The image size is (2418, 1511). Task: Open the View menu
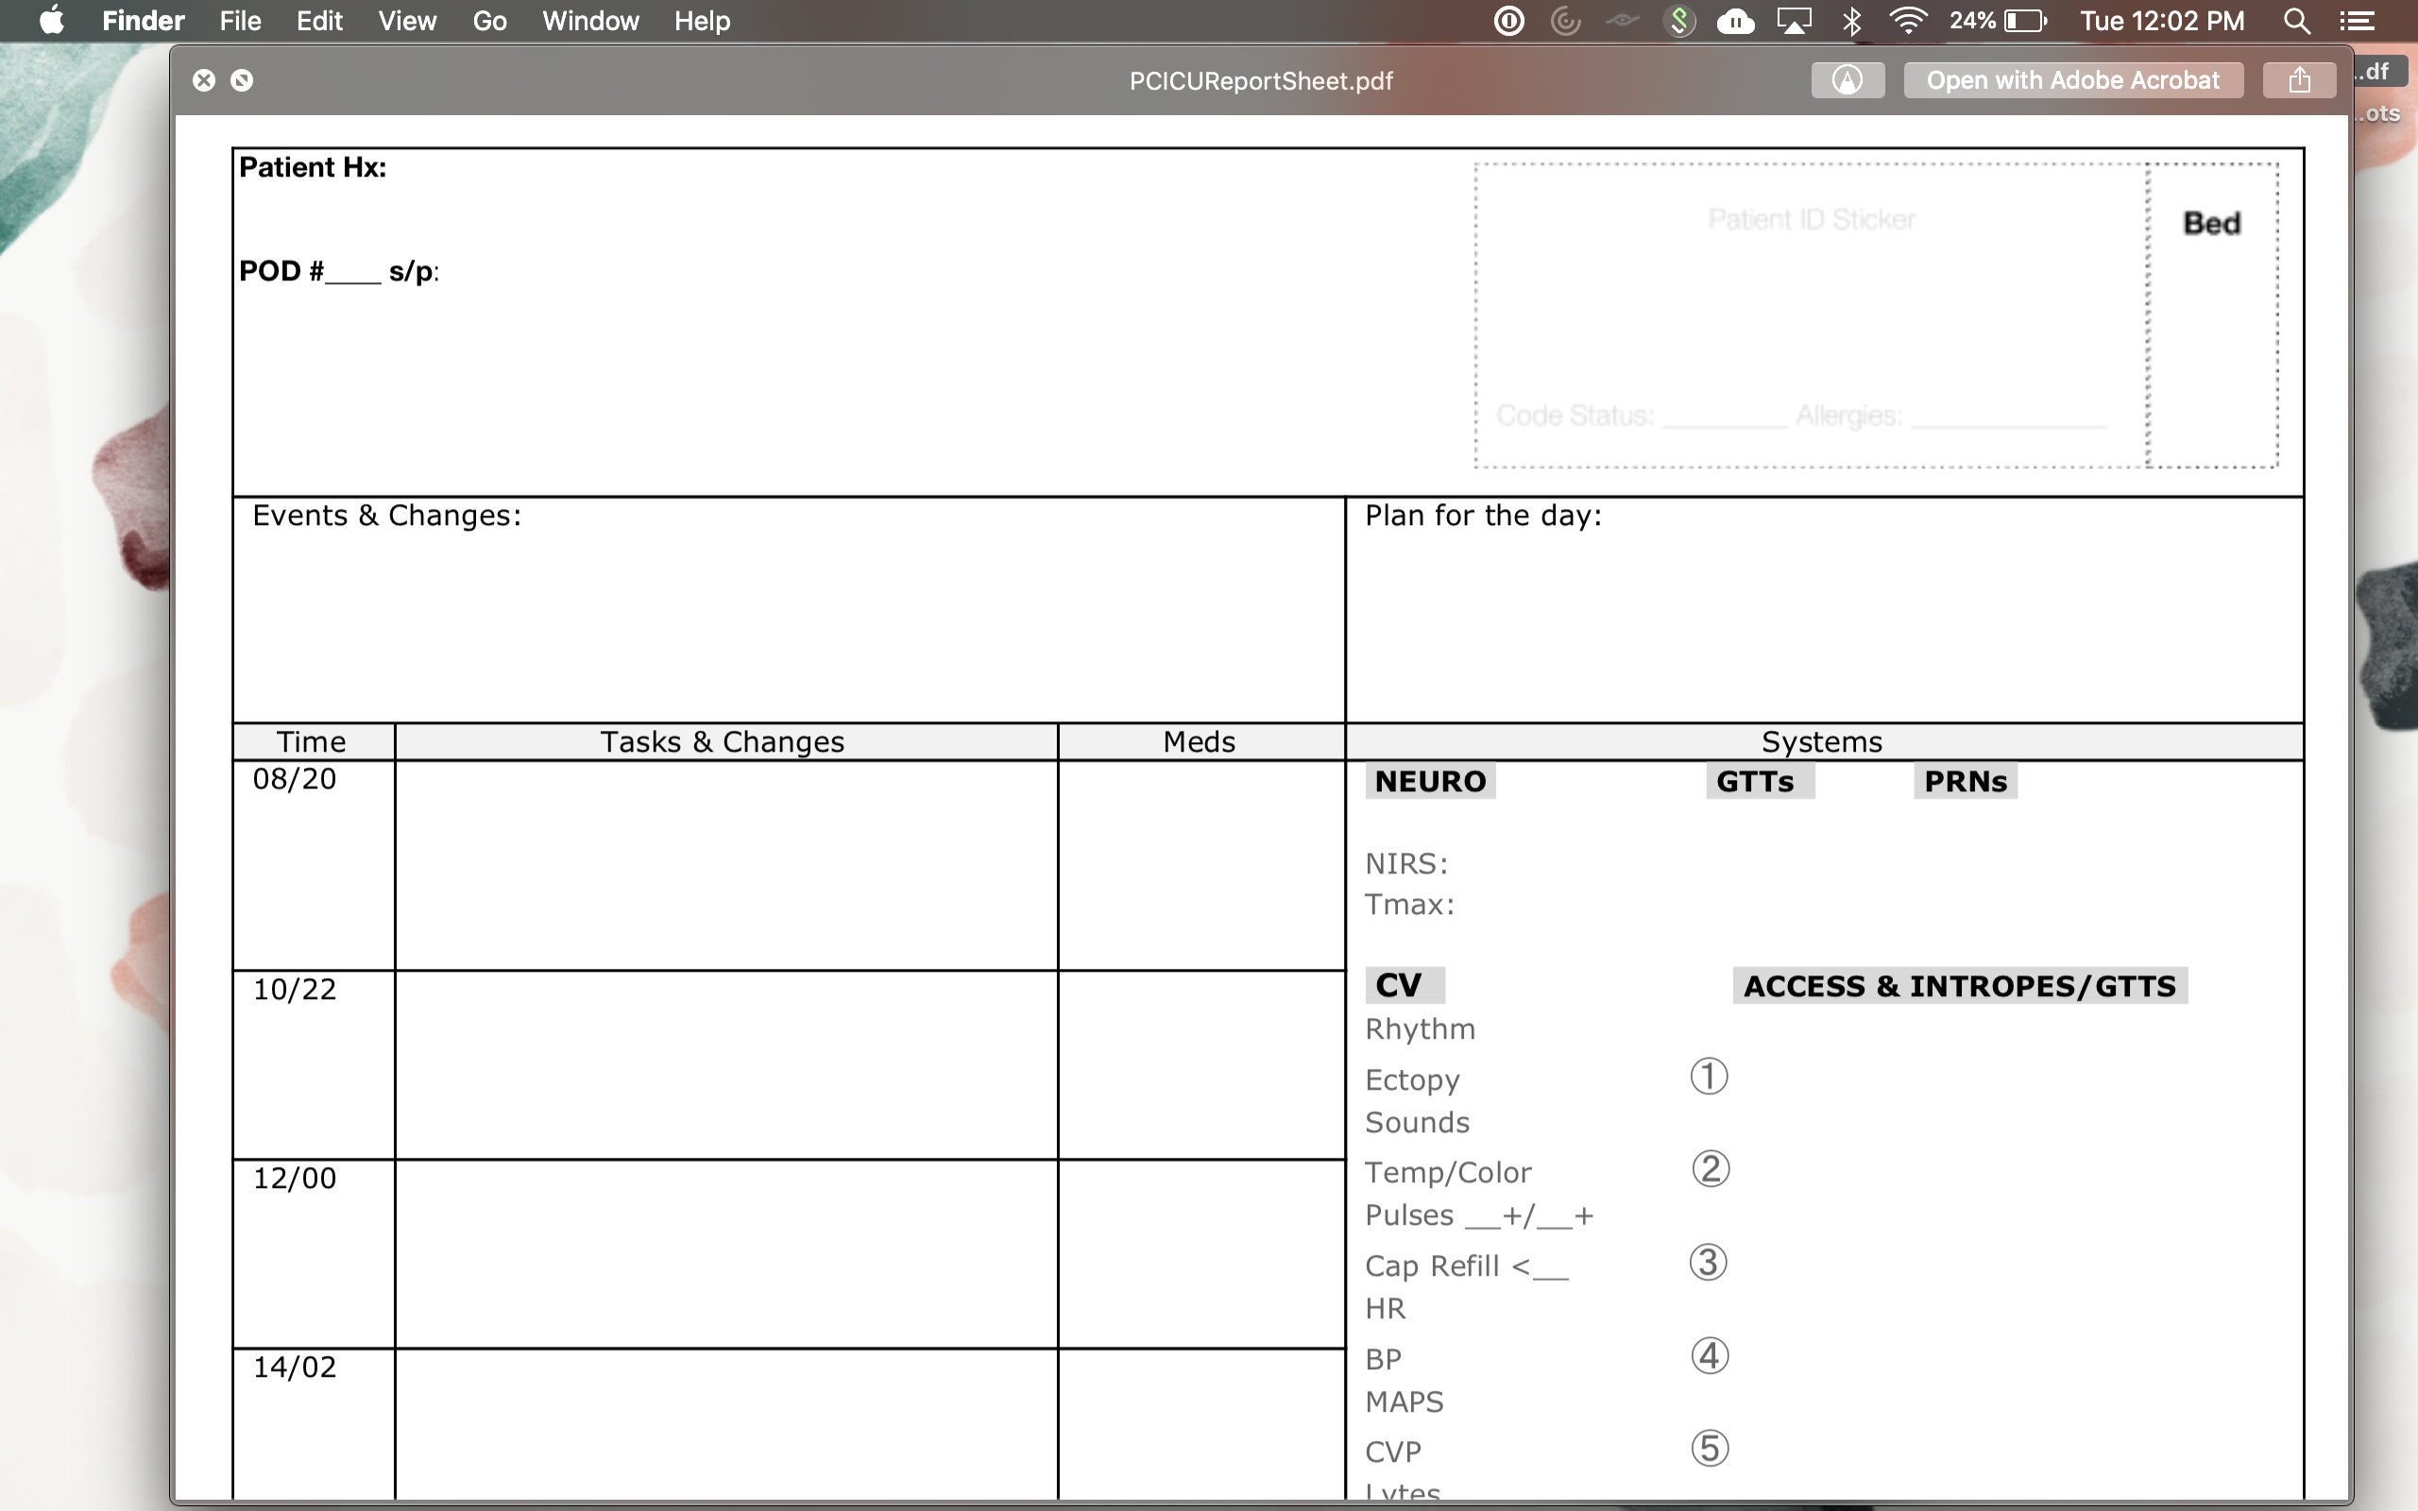tap(407, 21)
